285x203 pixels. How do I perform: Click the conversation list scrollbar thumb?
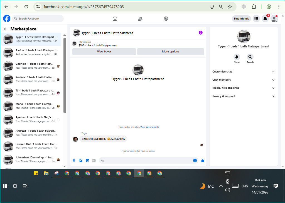coord(65,75)
